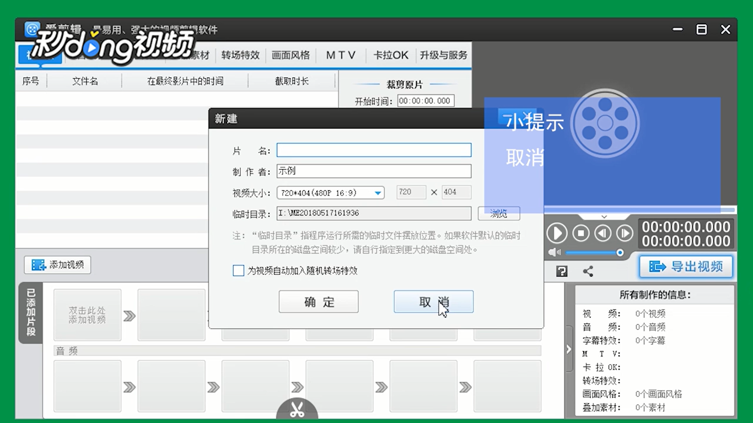Expand the right panel using the arrow chevron

[568, 349]
